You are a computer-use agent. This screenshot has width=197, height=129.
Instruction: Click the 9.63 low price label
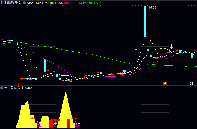tap(69, 81)
